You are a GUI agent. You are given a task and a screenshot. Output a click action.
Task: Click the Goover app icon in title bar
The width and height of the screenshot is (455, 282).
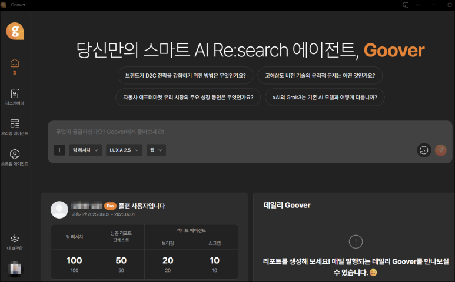coord(4,5)
